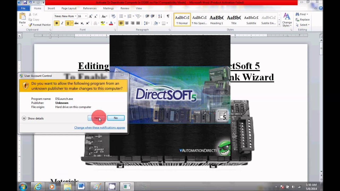Click the Word icon on the taskbar
Image resolution: width=340 pixels, height=191 pixels.
[81, 187]
